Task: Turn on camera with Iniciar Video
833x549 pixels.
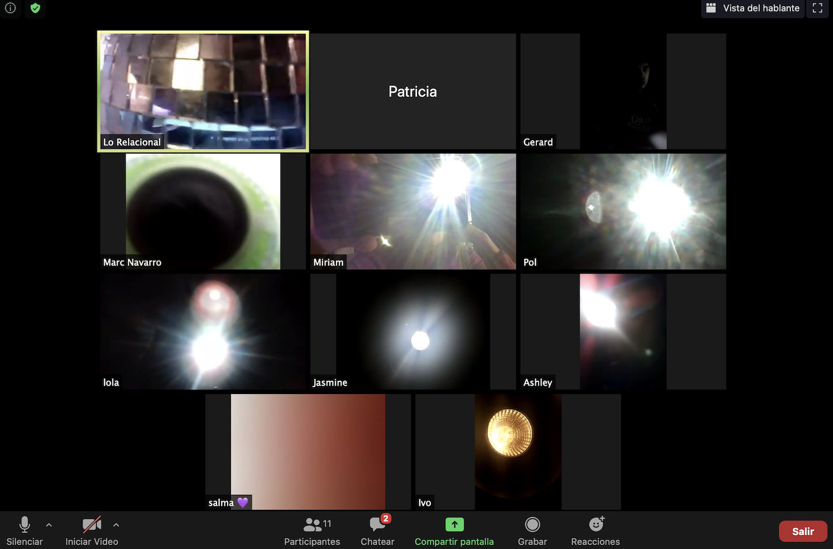Action: coord(92,531)
